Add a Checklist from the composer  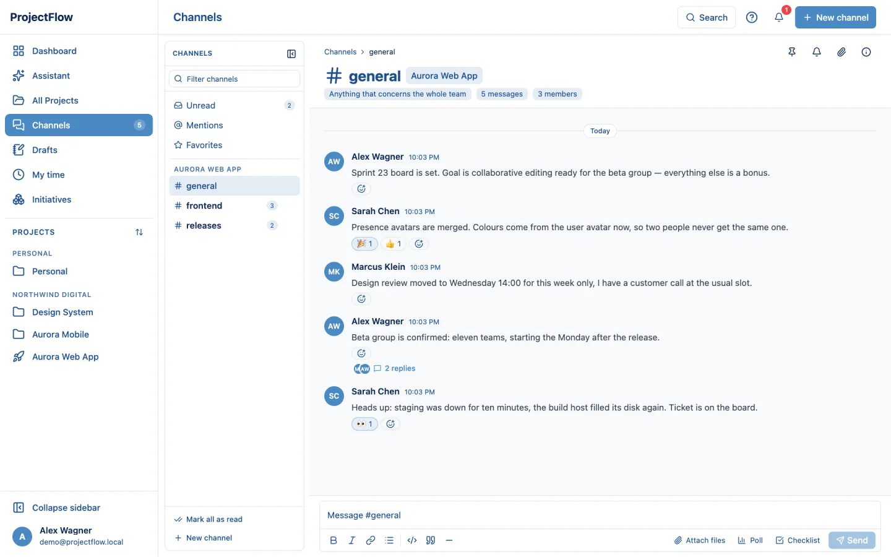[x=798, y=540]
